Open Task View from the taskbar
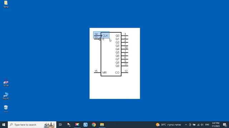Image resolution: width=229 pixels, height=128 pixels. [60, 125]
